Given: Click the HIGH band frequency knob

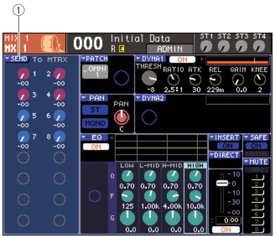Looking at the screenshot, I should [195, 196].
